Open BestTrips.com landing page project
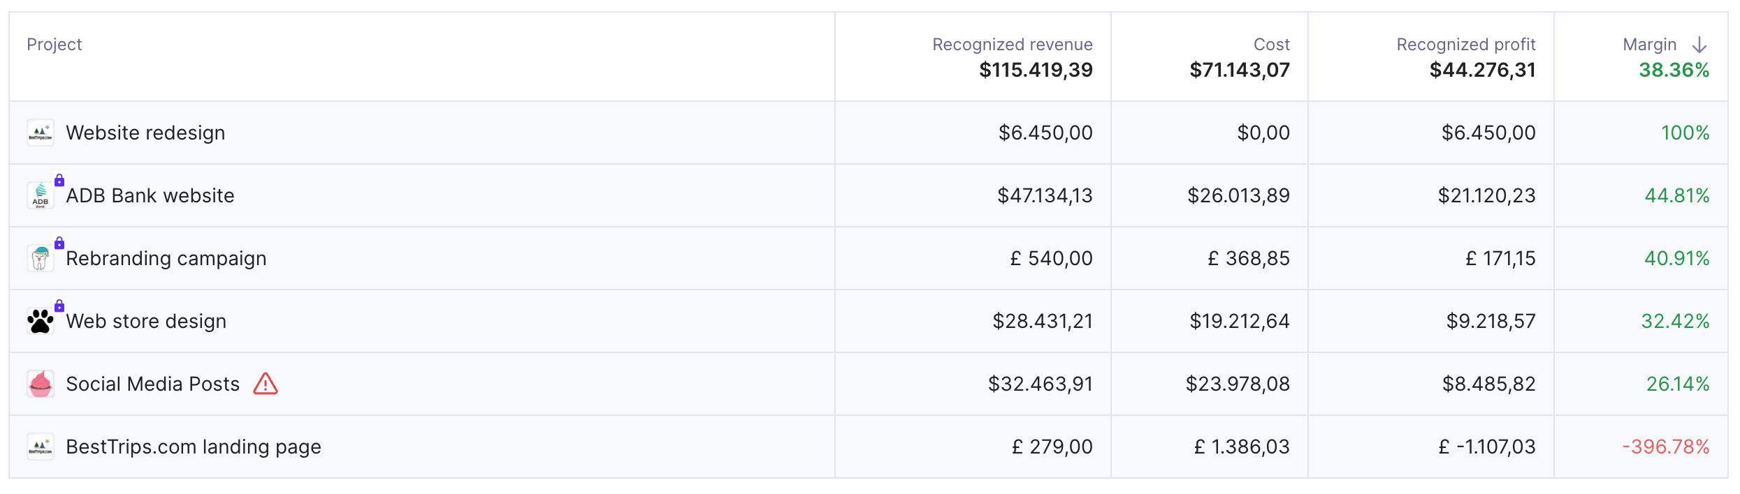 [x=194, y=447]
